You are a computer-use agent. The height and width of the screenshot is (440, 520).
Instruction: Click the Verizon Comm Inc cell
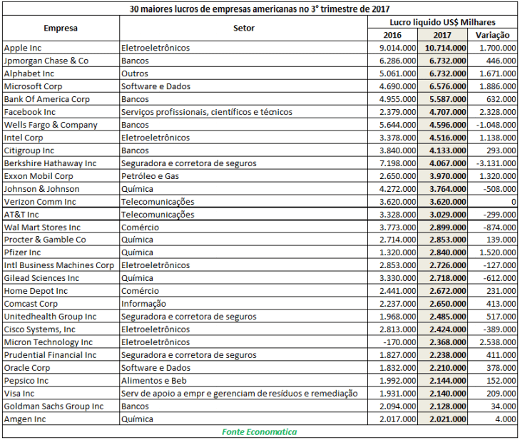[61, 202]
